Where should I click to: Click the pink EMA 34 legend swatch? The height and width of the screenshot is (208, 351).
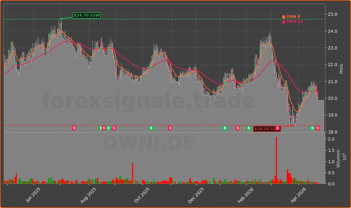(x=284, y=22)
